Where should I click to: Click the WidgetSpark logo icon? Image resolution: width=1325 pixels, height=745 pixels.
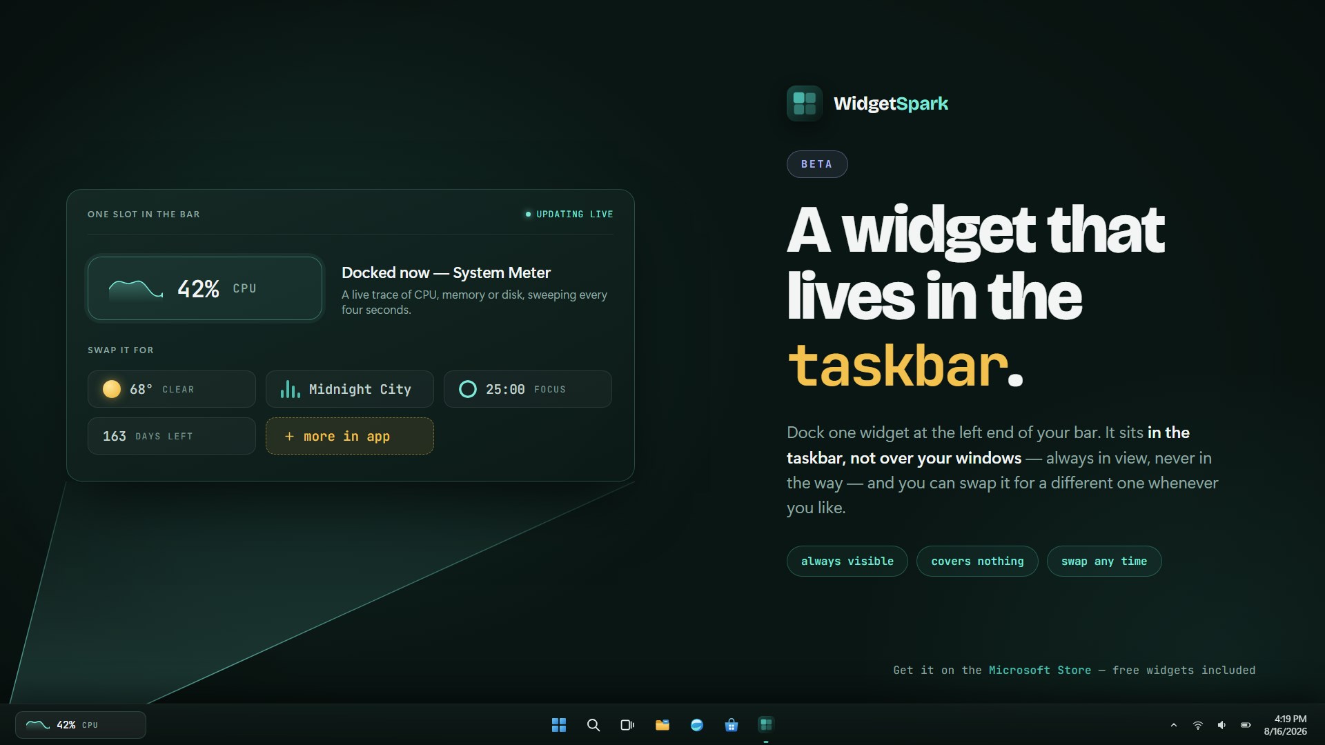[x=804, y=103]
